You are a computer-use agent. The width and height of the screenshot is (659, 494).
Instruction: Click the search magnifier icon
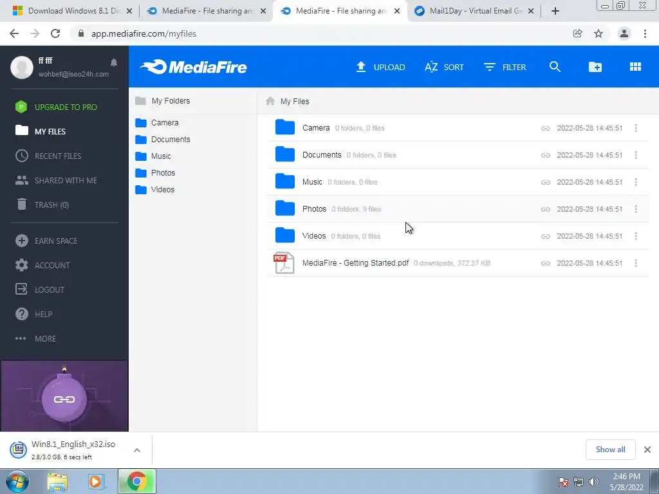click(x=555, y=67)
